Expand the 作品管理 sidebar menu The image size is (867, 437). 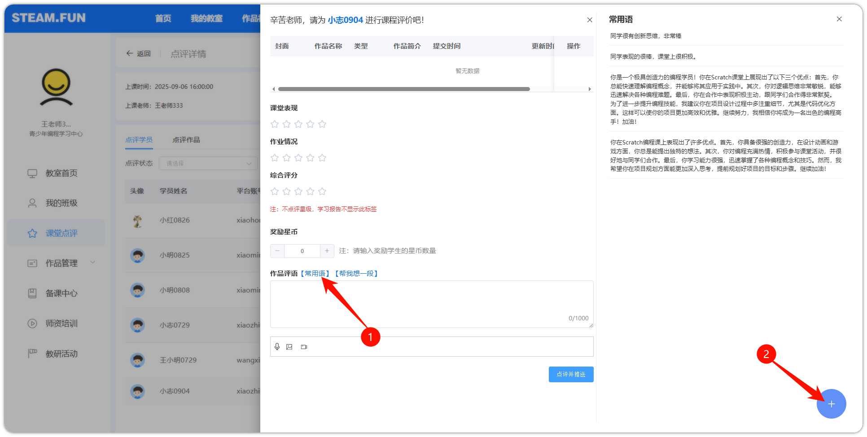[93, 263]
